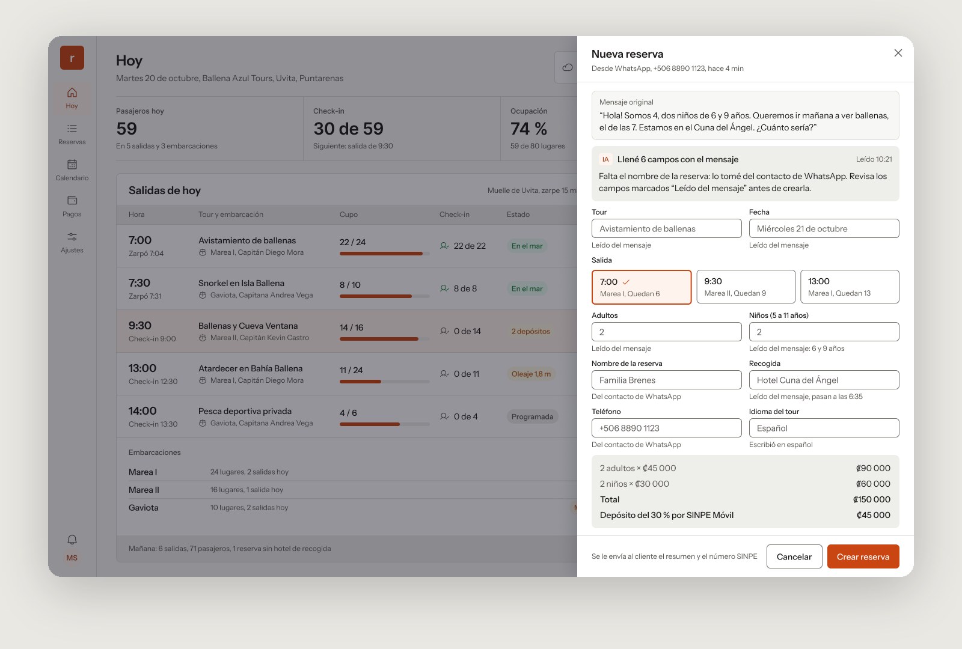Click check-in icon for 8 de 8
Image resolution: width=962 pixels, height=649 pixels.
[444, 288]
